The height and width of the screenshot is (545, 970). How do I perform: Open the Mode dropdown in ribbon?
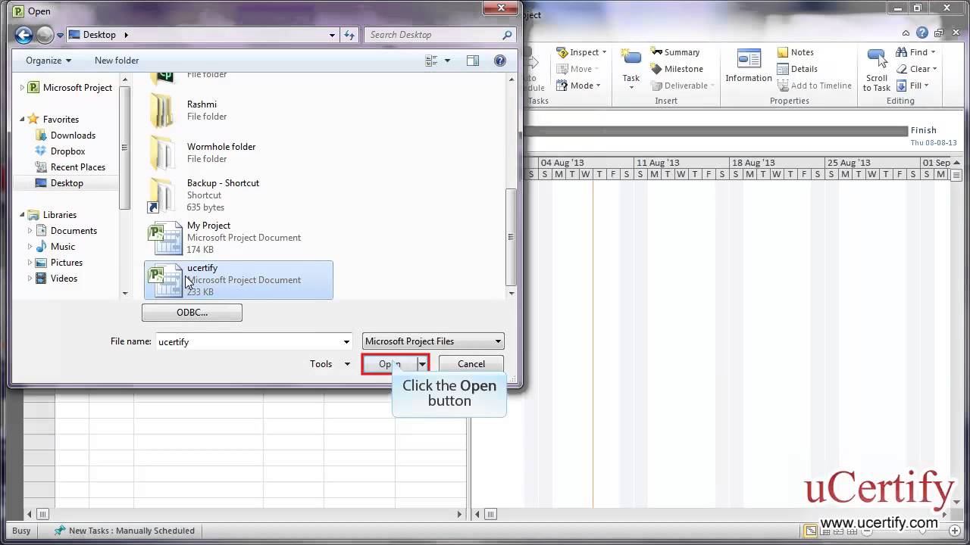[578, 86]
